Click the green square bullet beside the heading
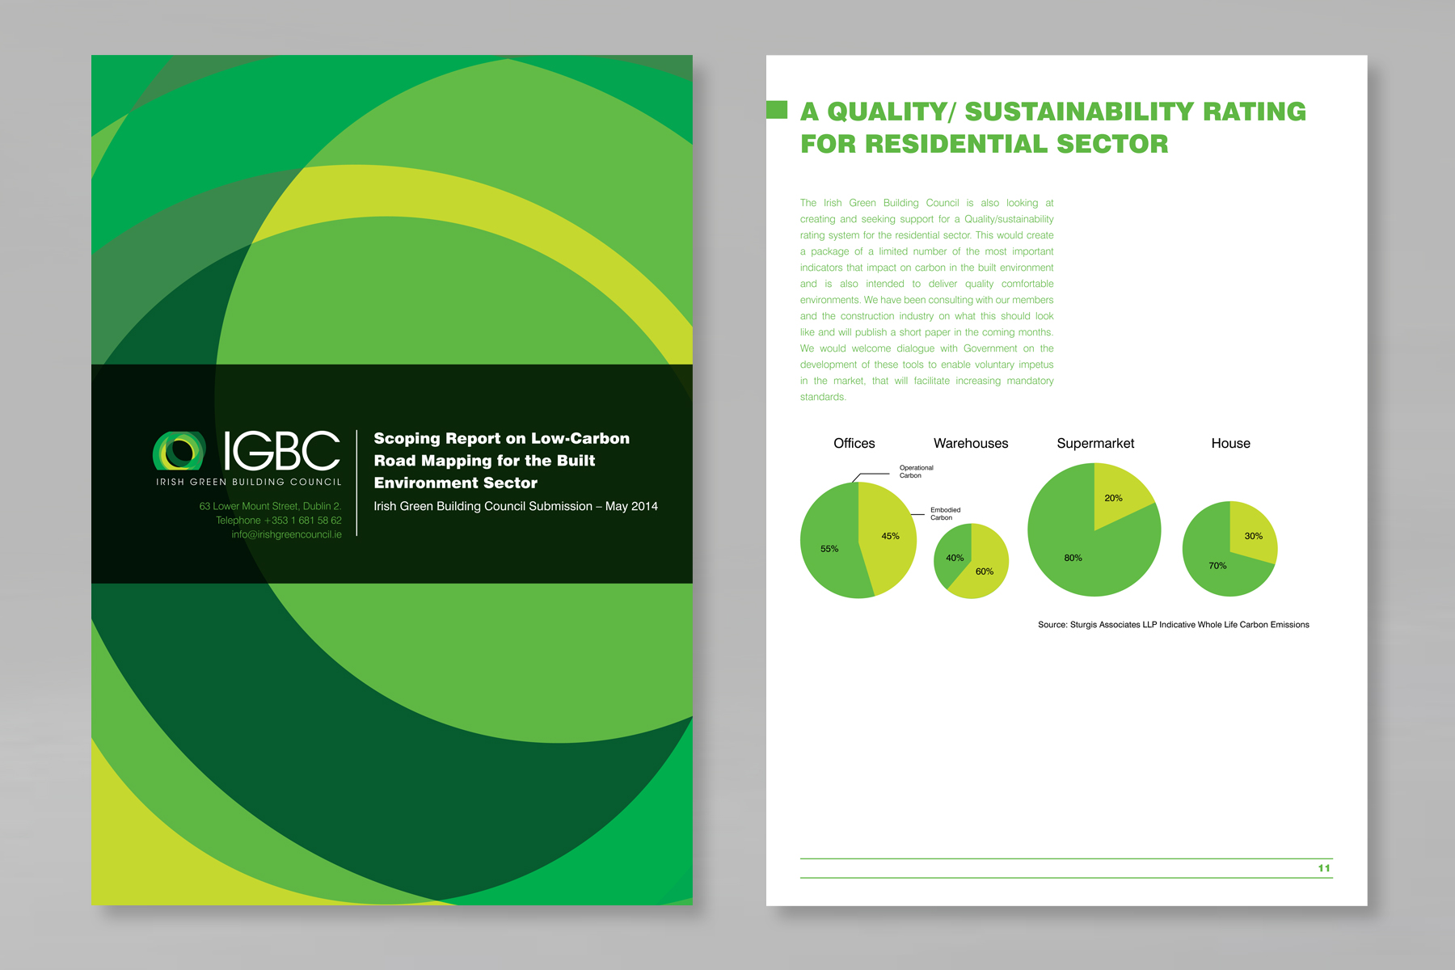 777,110
